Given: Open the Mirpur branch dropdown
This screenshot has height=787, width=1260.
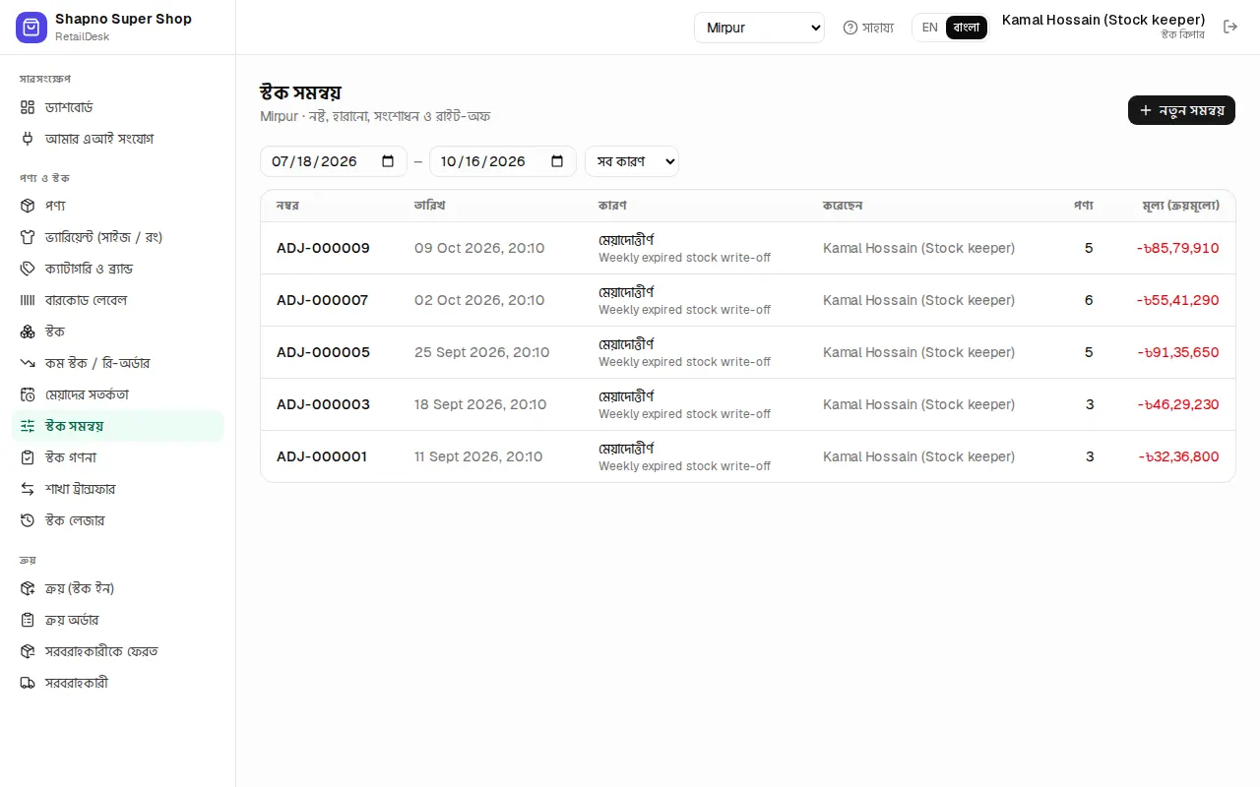Looking at the screenshot, I should [x=759, y=28].
